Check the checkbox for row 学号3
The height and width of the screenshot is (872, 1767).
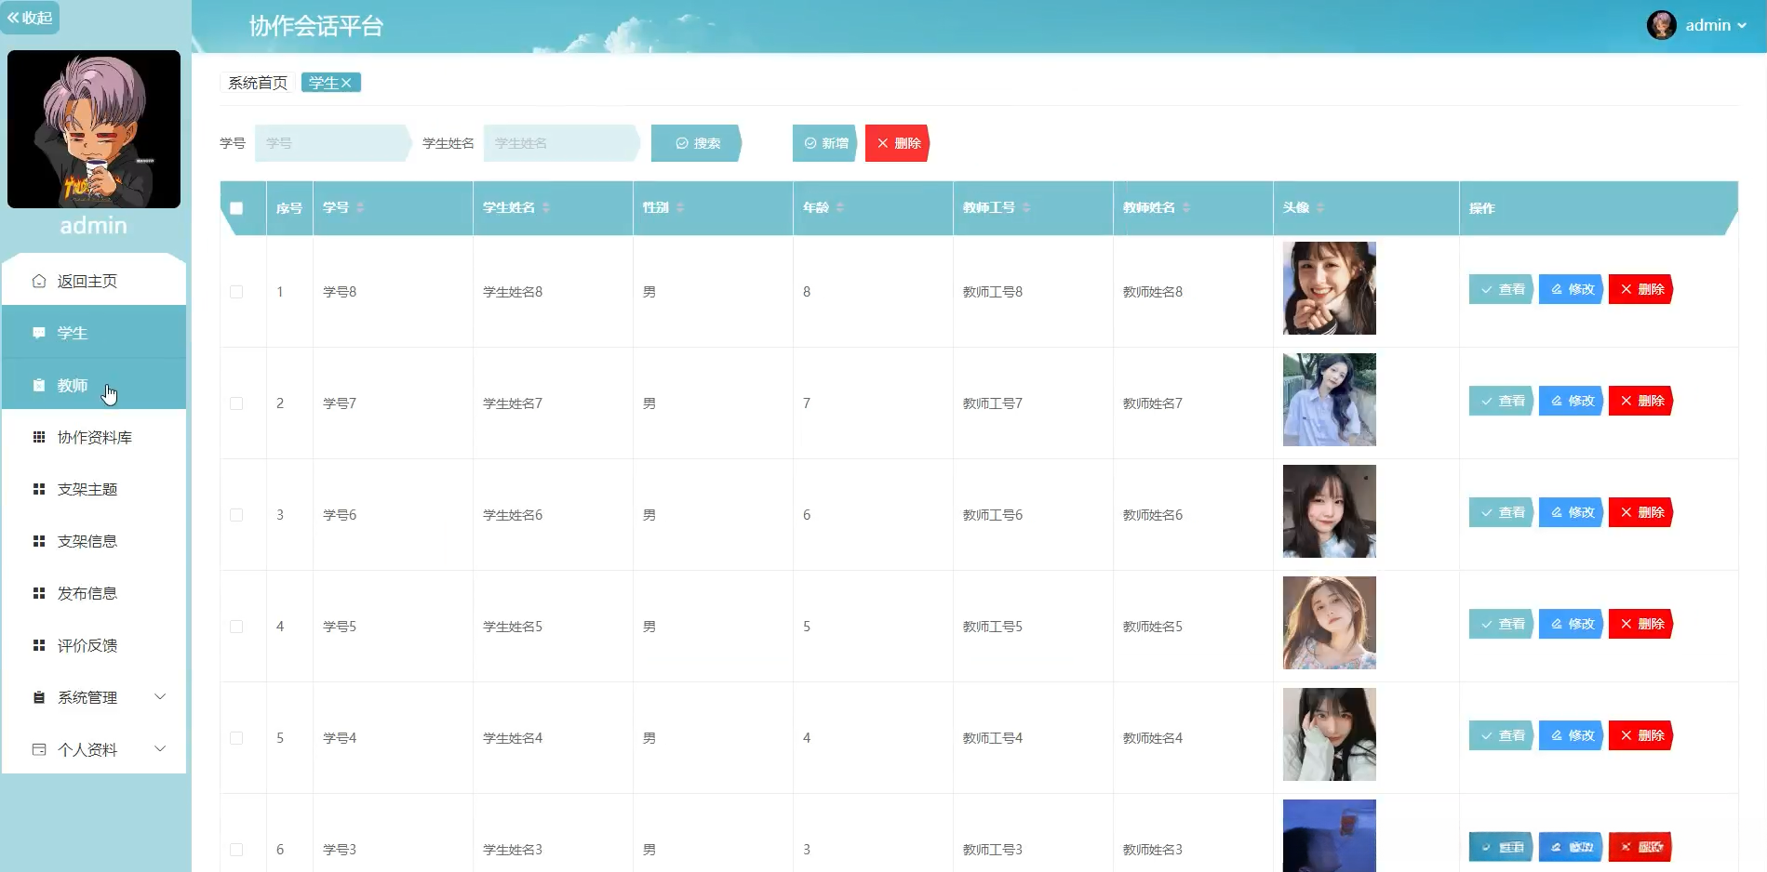coord(236,850)
